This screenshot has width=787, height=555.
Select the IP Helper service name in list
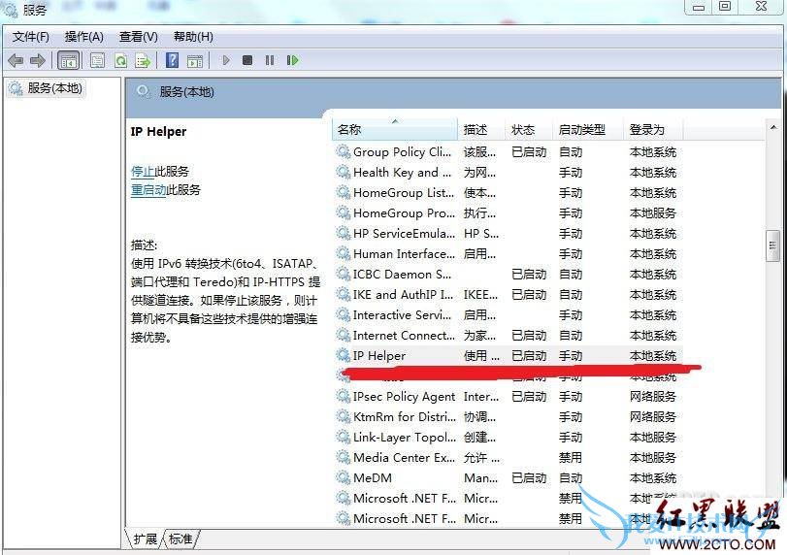pyautogui.click(x=379, y=356)
